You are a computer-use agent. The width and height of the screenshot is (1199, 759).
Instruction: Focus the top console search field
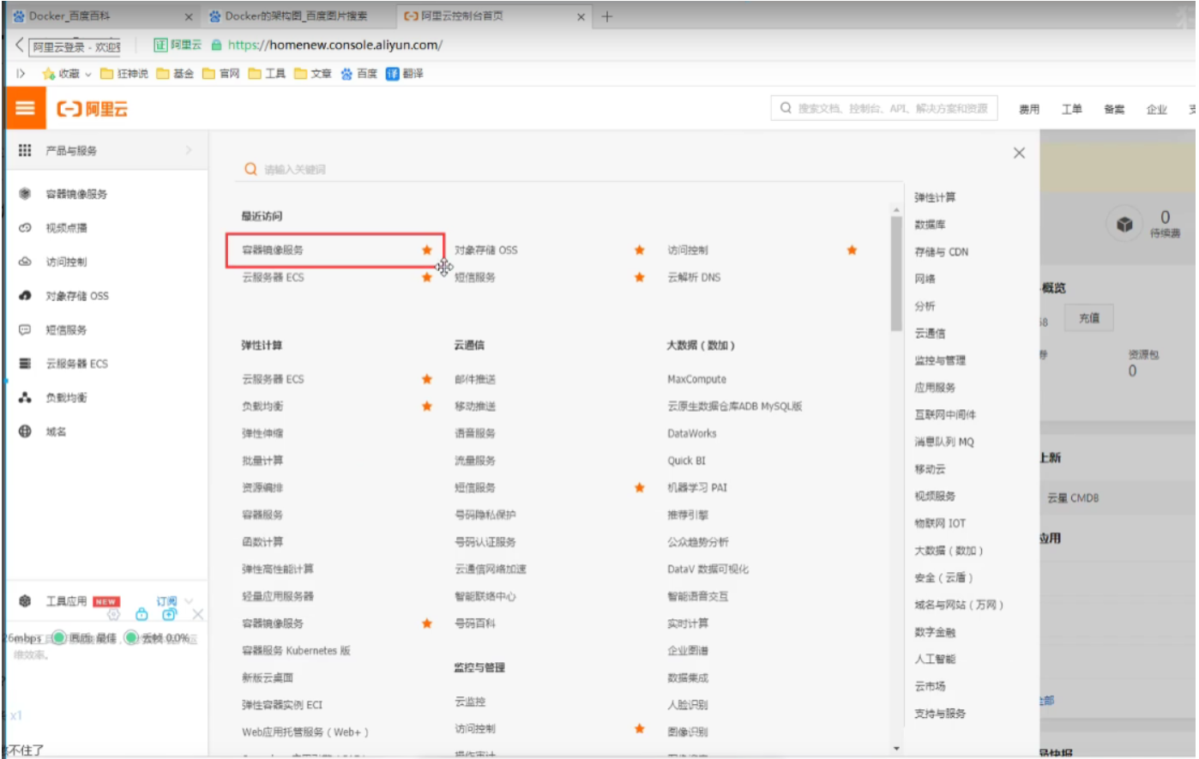[x=884, y=108]
